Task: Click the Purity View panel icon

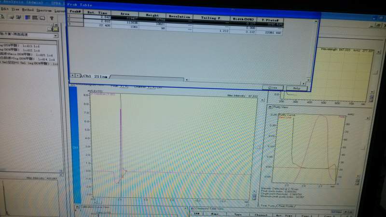Action: coord(270,107)
